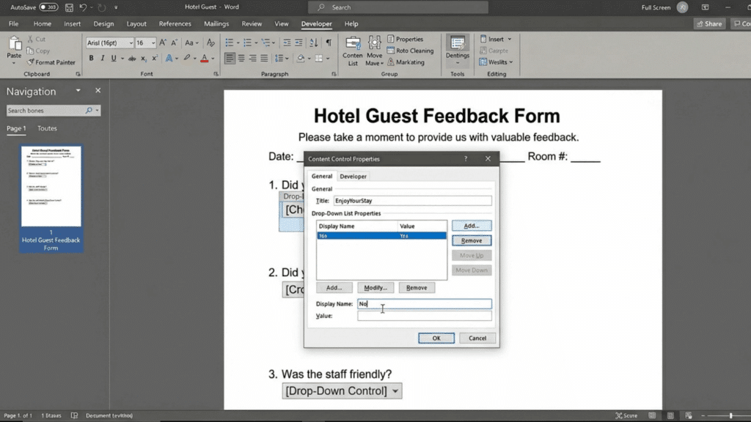Select the Format Painter tool

[51, 62]
